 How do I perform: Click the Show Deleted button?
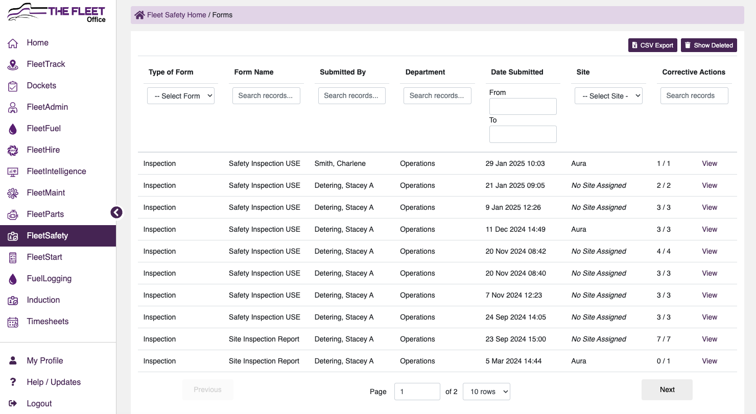(709, 45)
